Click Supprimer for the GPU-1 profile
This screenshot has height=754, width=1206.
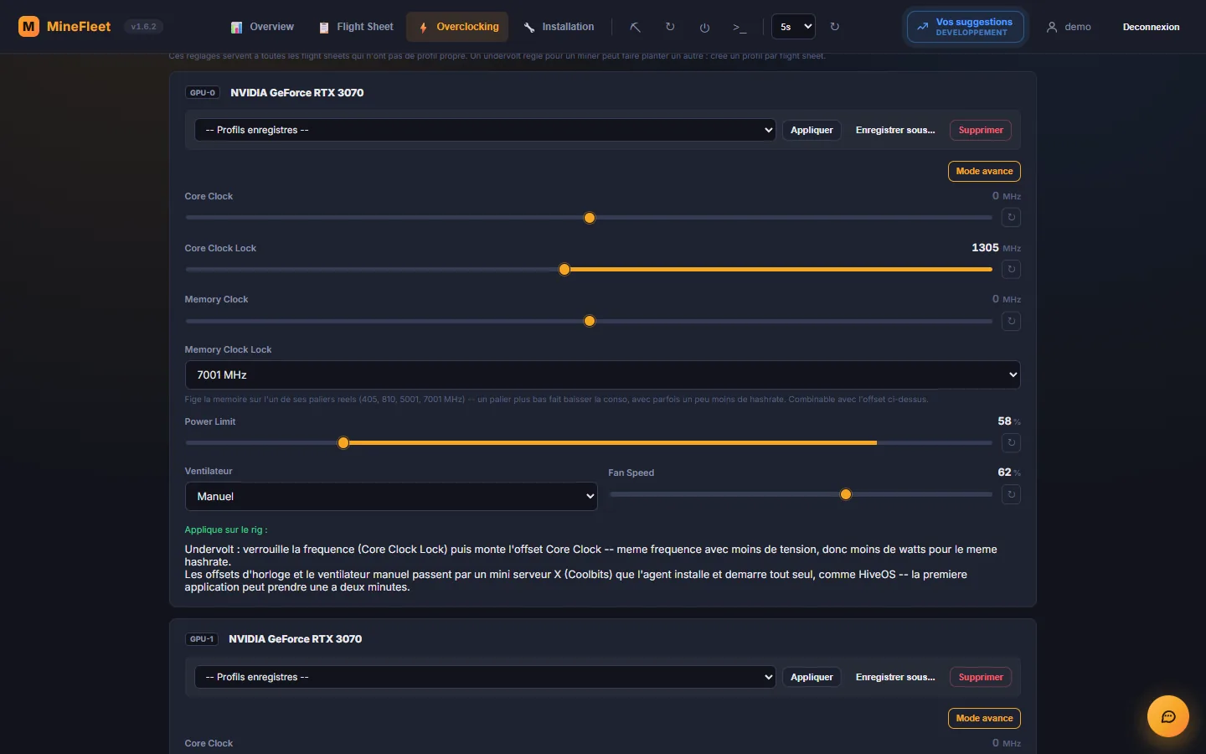pos(981,677)
